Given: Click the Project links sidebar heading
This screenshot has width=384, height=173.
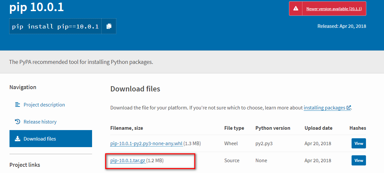Looking at the screenshot, I should click(25, 165).
